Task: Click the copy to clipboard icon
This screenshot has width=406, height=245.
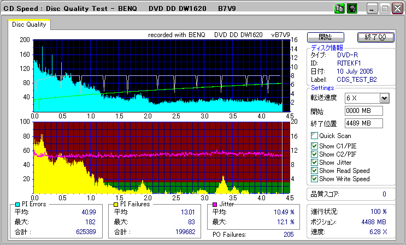Action: click(339, 9)
